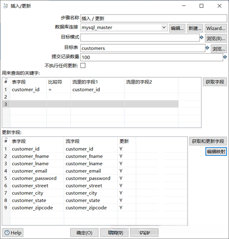Viewport: 229px width, 239px height.
Task: Click the sort arrow above # in 关键字 table
Action: pyautogui.click(x=6, y=79)
